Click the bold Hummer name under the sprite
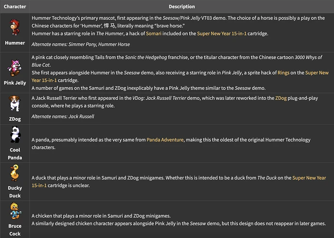Screen dimensions: 334x238 point(15,43)
